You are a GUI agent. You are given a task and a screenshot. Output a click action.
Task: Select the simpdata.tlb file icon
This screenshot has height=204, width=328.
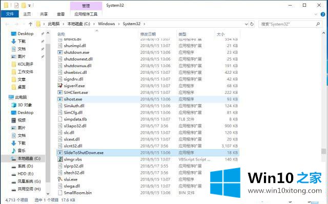click(60, 119)
